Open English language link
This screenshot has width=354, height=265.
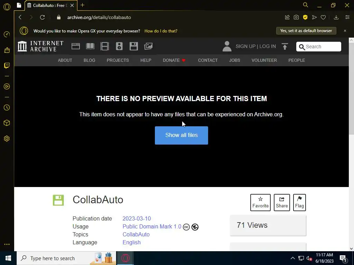132,242
